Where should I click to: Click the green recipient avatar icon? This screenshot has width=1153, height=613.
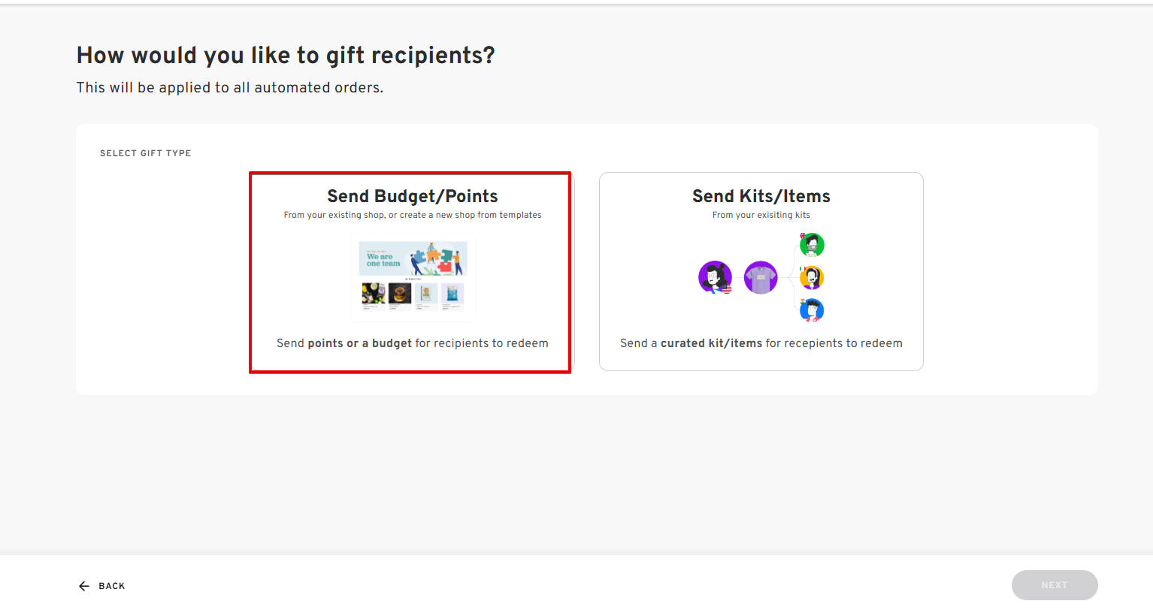[812, 245]
